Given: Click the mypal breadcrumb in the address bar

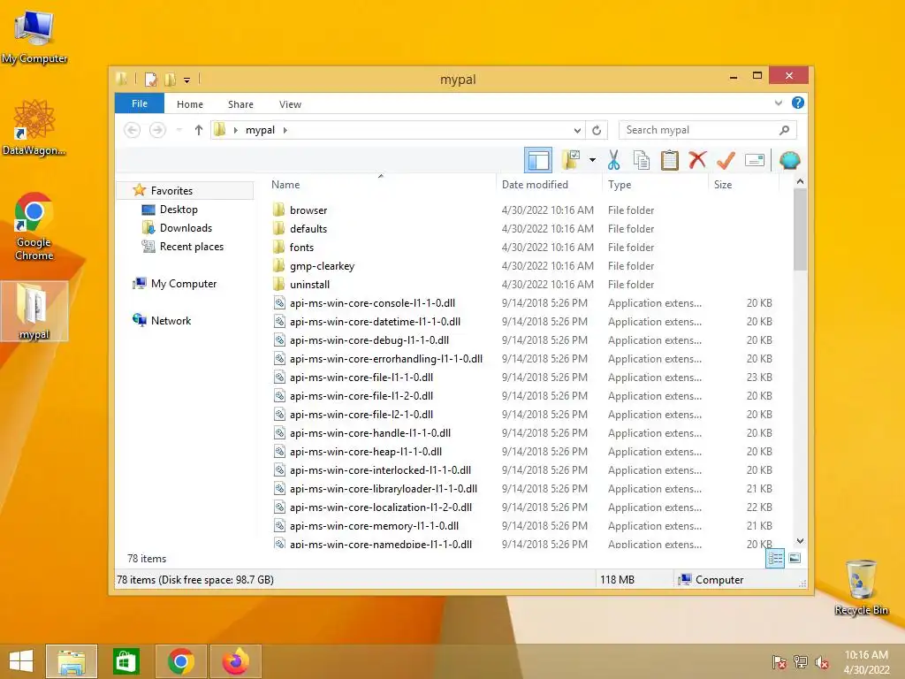Looking at the screenshot, I should pyautogui.click(x=260, y=131).
